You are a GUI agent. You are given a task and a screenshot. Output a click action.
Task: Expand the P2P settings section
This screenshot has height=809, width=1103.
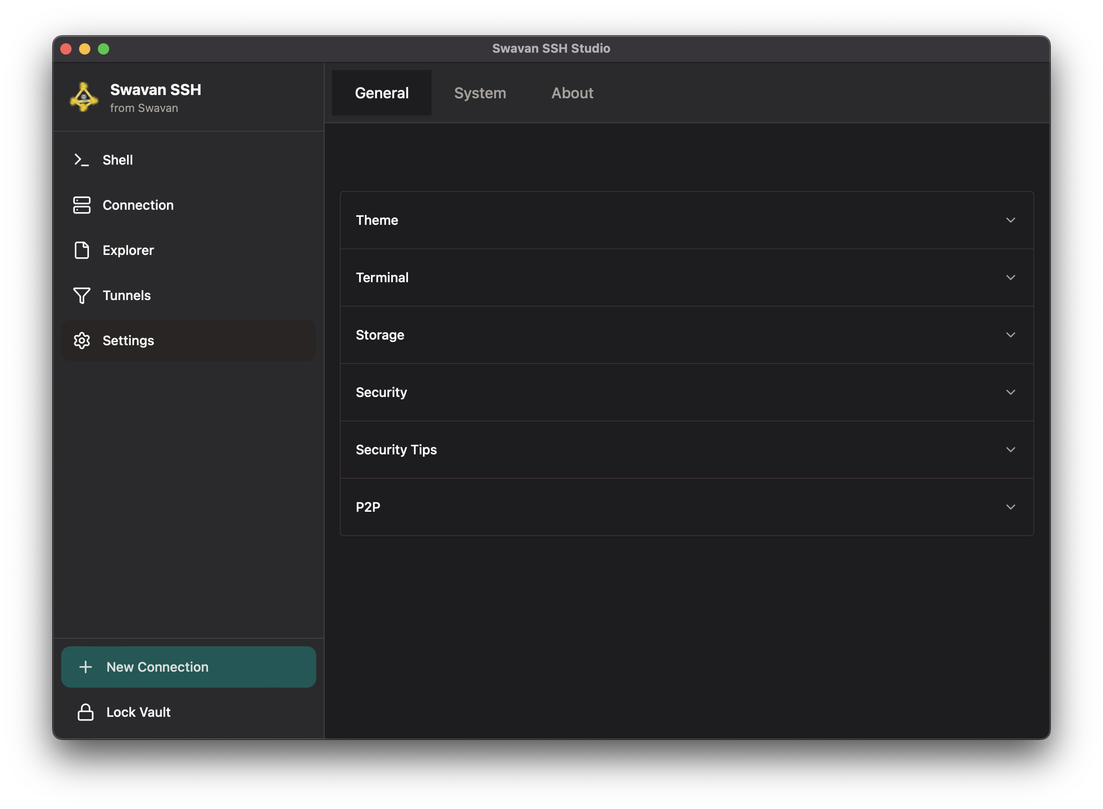point(1011,507)
